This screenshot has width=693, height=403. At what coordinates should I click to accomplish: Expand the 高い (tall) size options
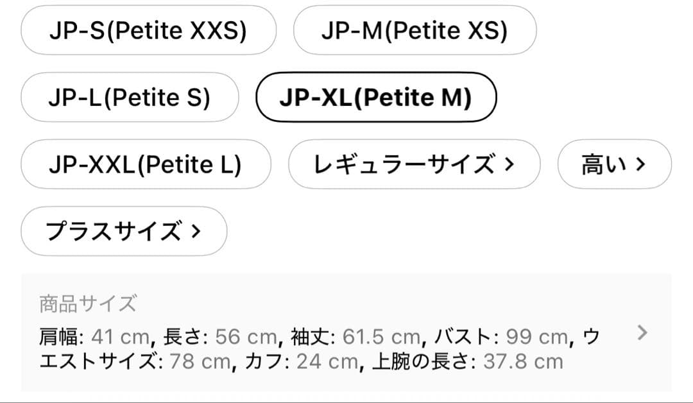click(x=614, y=164)
